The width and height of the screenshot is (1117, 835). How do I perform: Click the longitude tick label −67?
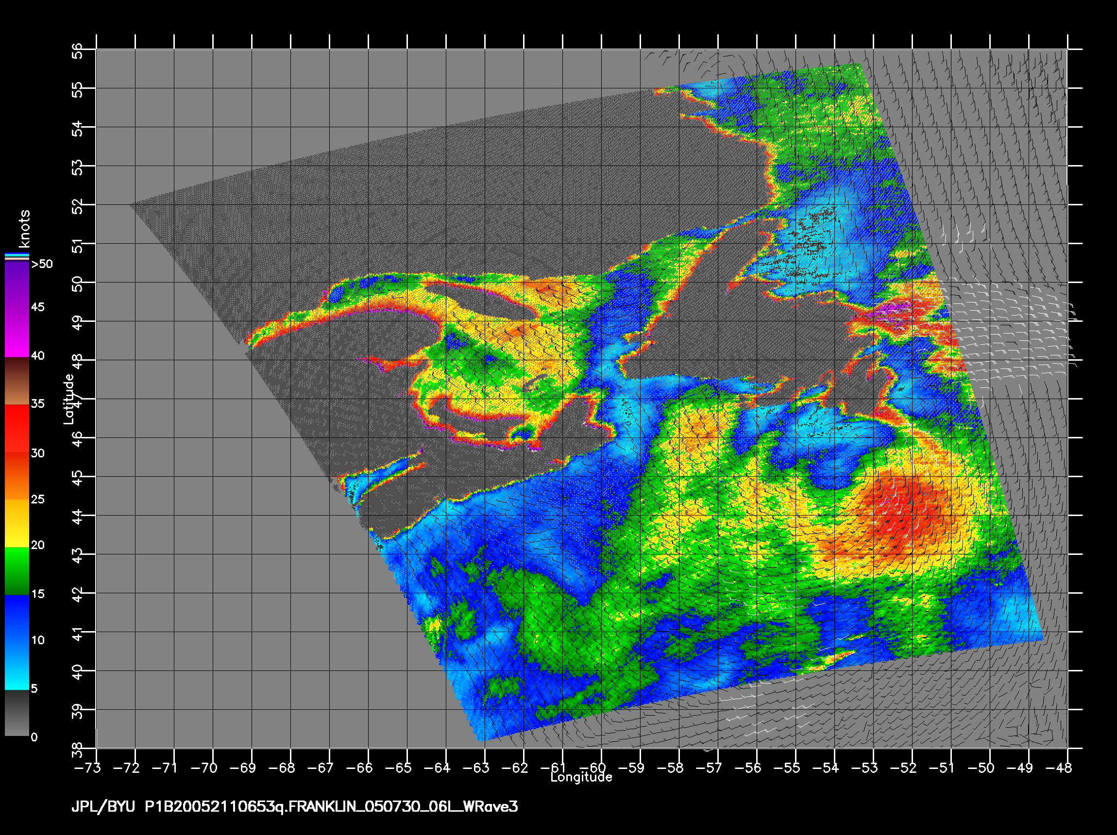(x=321, y=768)
